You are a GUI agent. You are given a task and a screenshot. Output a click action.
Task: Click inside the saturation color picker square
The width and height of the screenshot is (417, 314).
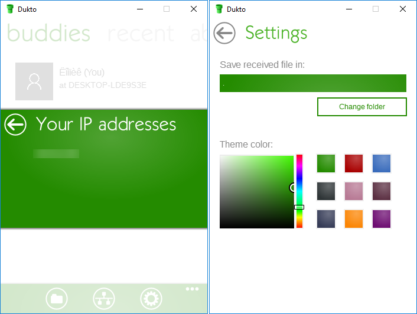(x=256, y=192)
